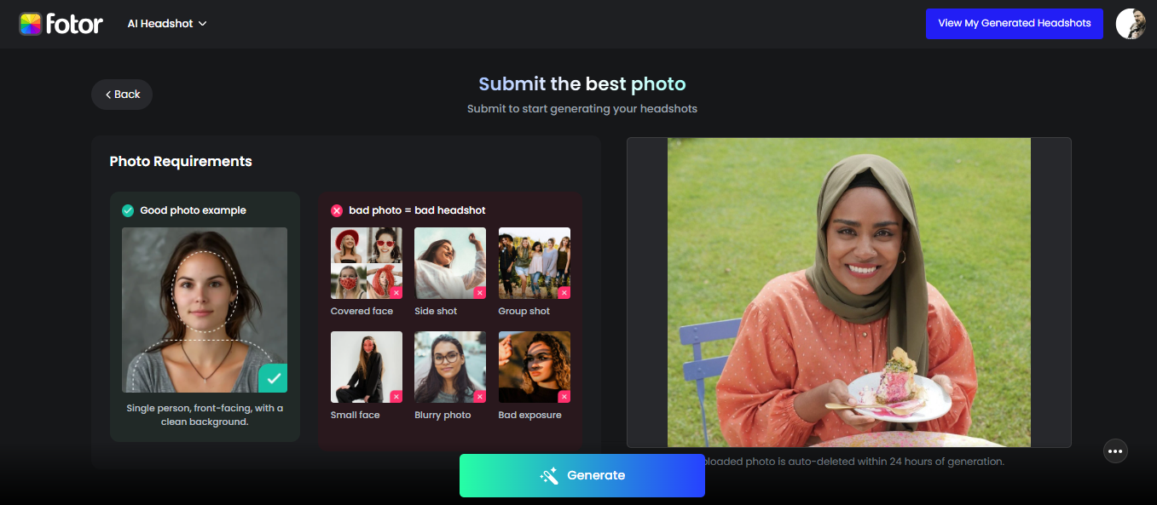Open the profile account menu from the avatar
The width and height of the screenshot is (1157, 505).
pyautogui.click(x=1130, y=23)
